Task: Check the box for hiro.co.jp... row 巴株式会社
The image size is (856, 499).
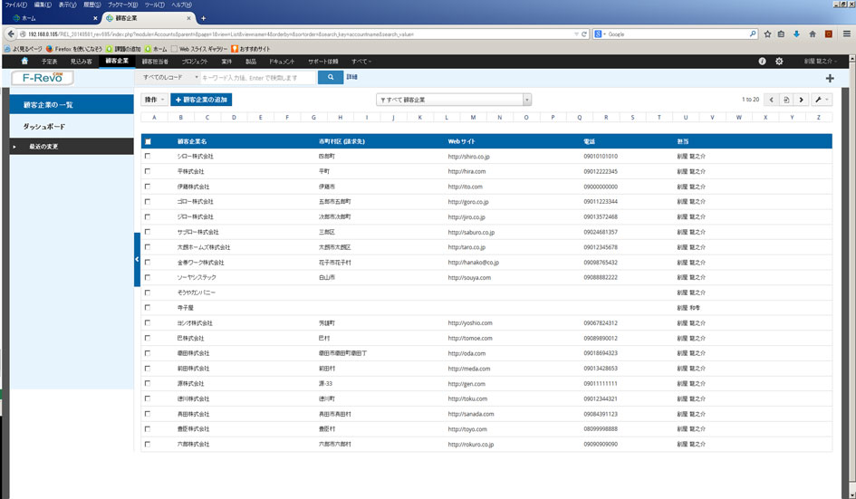Action: (x=148, y=338)
